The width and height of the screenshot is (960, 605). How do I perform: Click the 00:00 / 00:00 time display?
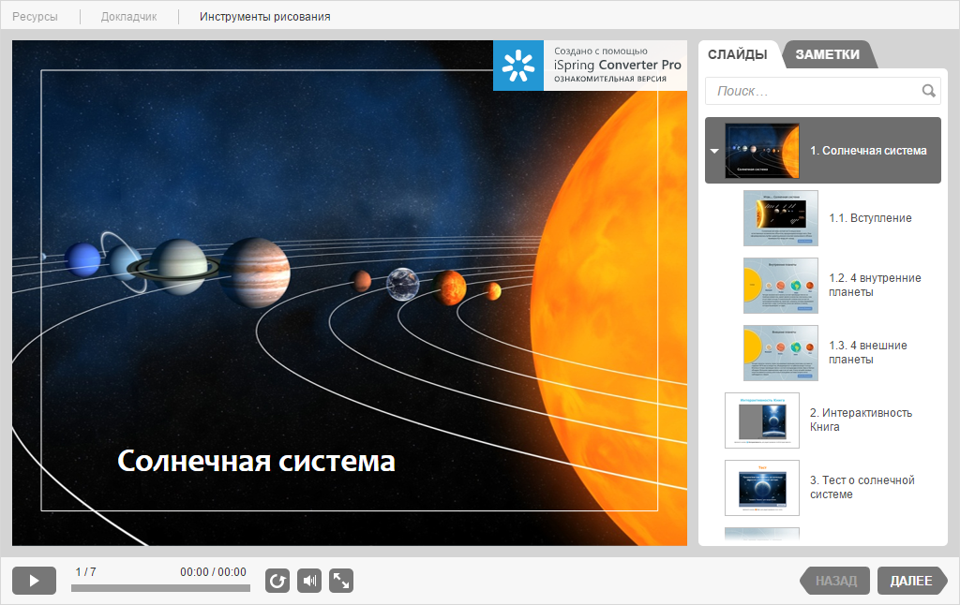tap(213, 572)
